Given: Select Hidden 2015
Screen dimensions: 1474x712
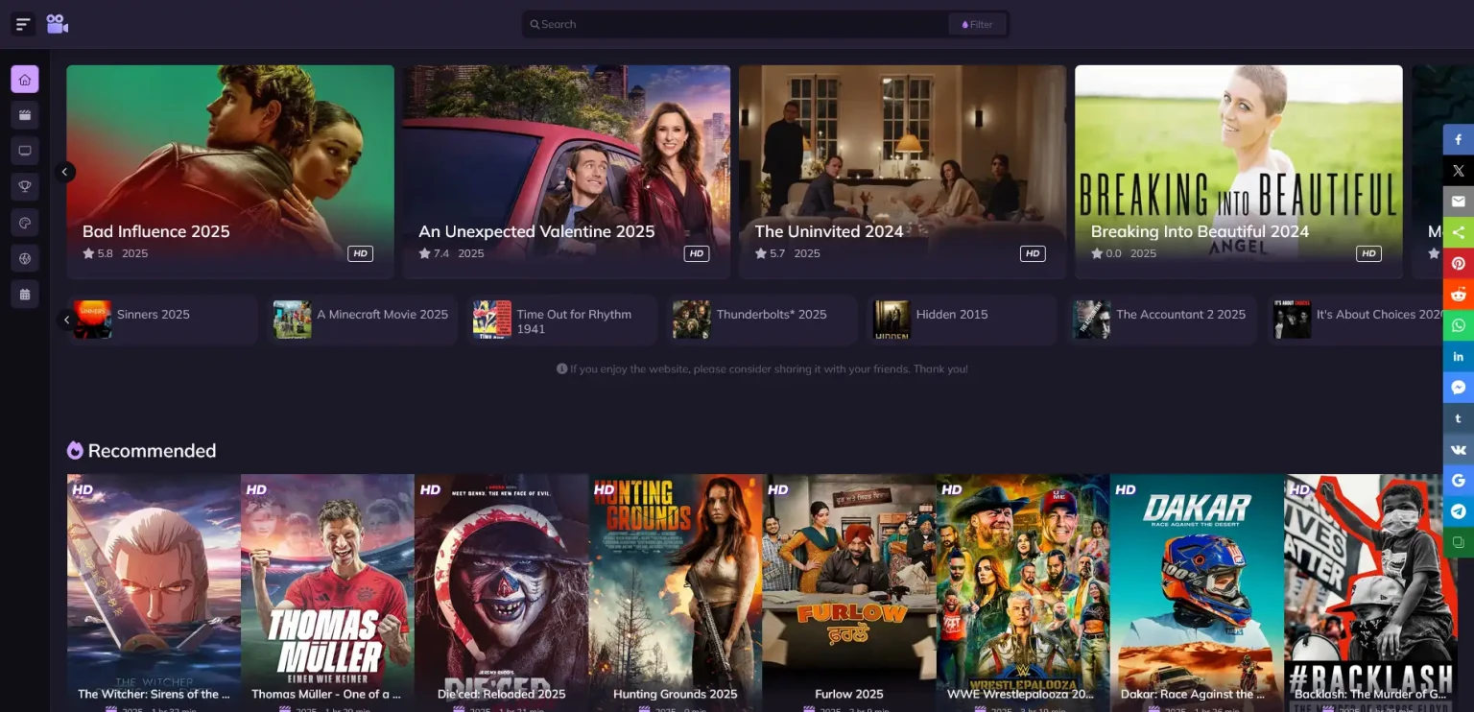Looking at the screenshot, I should 962,320.
